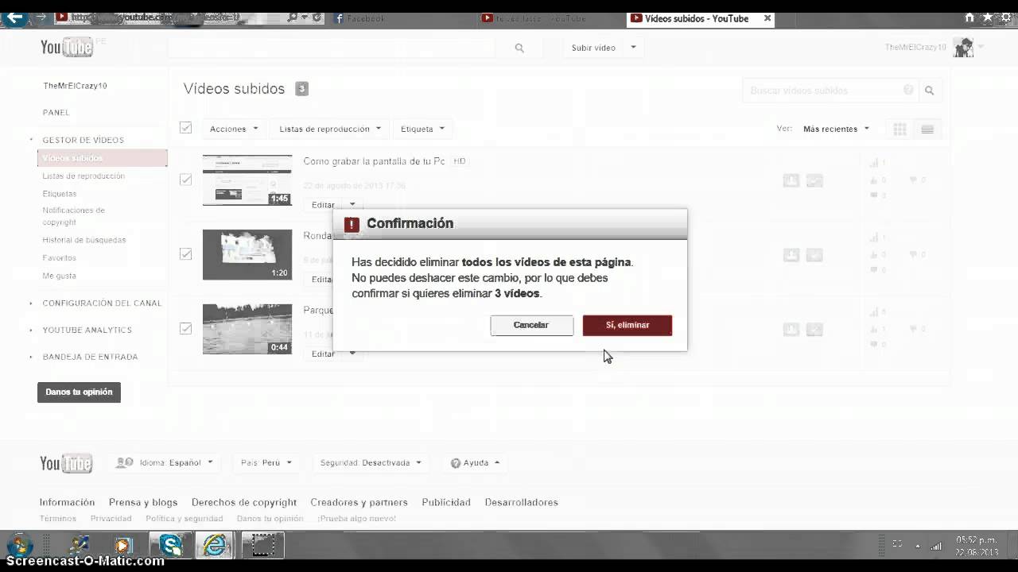
Task: Open the Acciones dropdown
Action: point(234,129)
